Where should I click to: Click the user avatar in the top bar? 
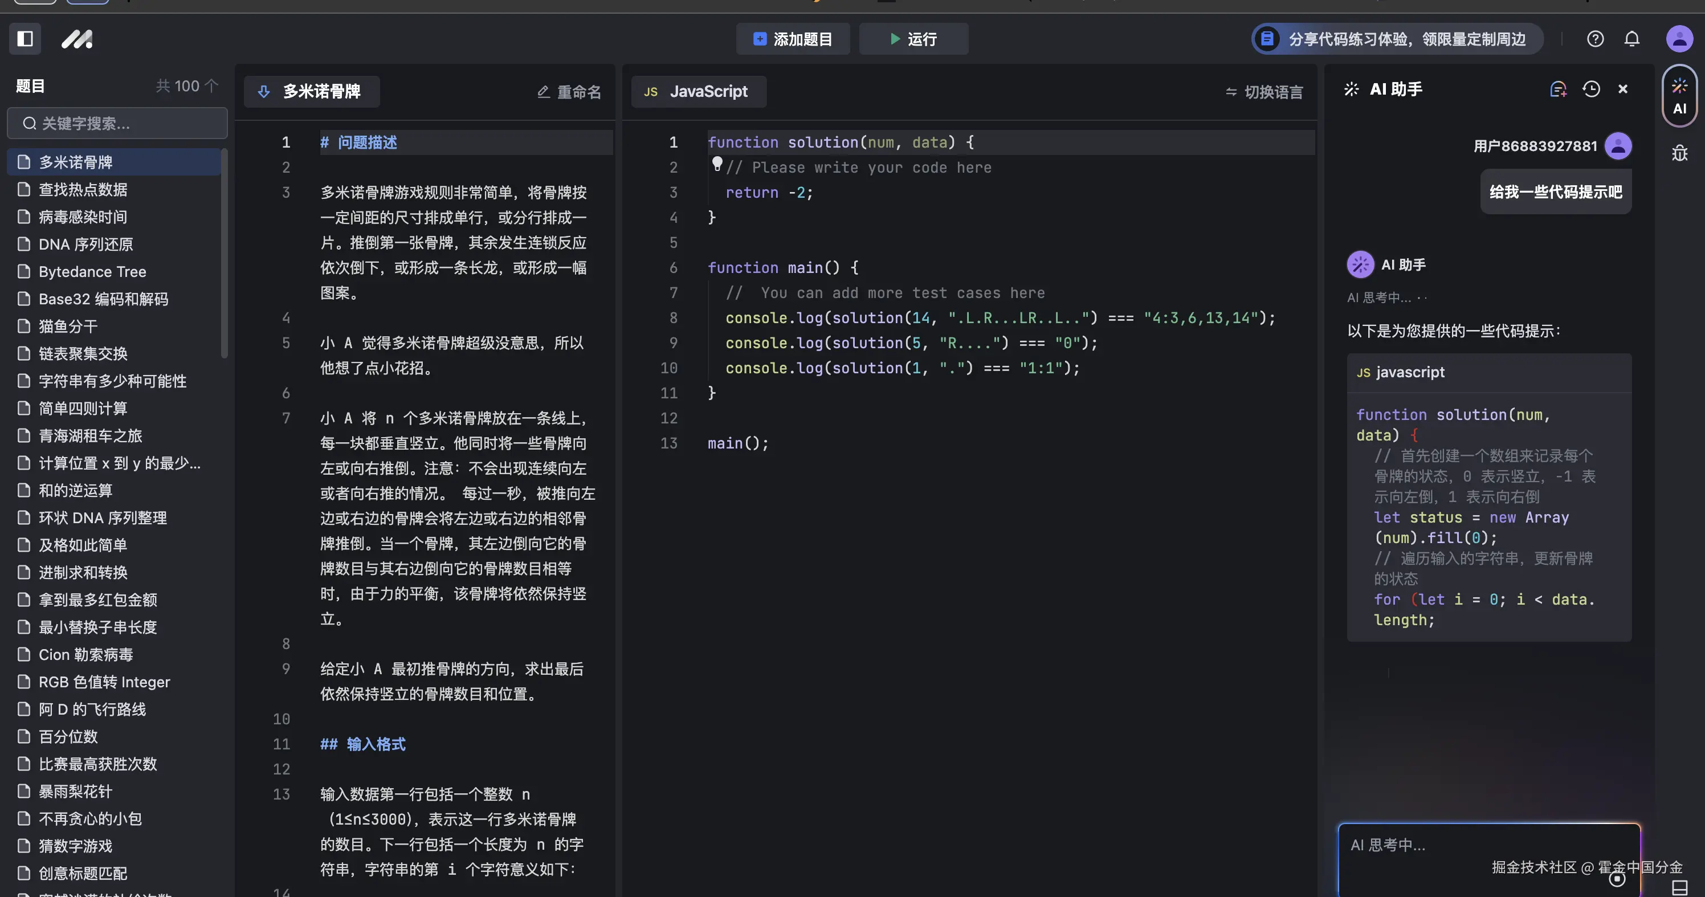pos(1679,39)
